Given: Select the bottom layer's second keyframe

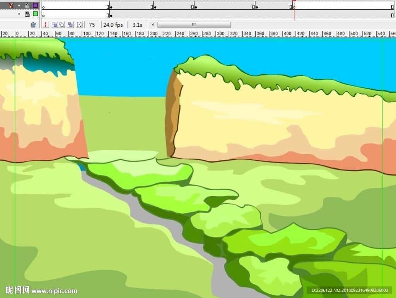Looking at the screenshot, I should [111, 15].
